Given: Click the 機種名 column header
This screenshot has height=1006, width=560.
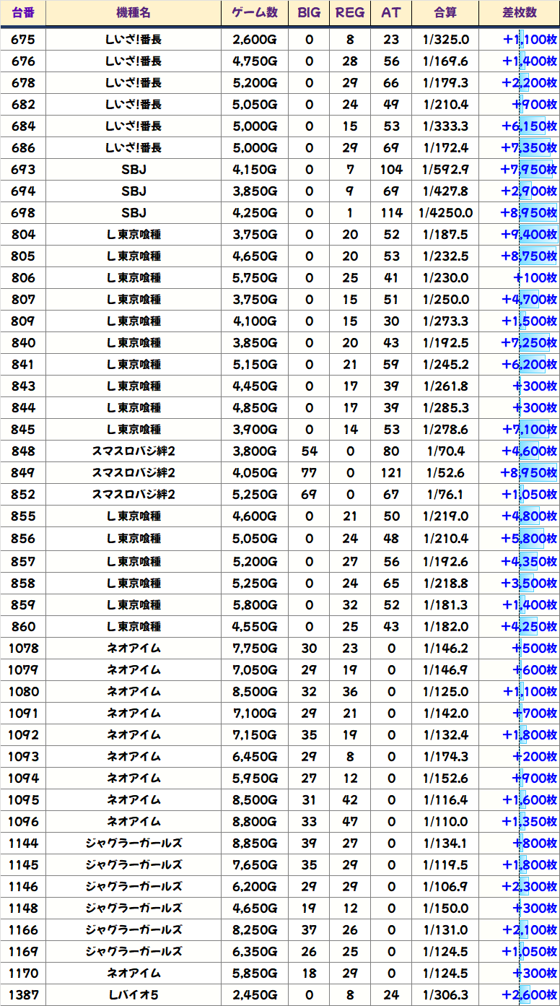Looking at the screenshot, I should (134, 13).
